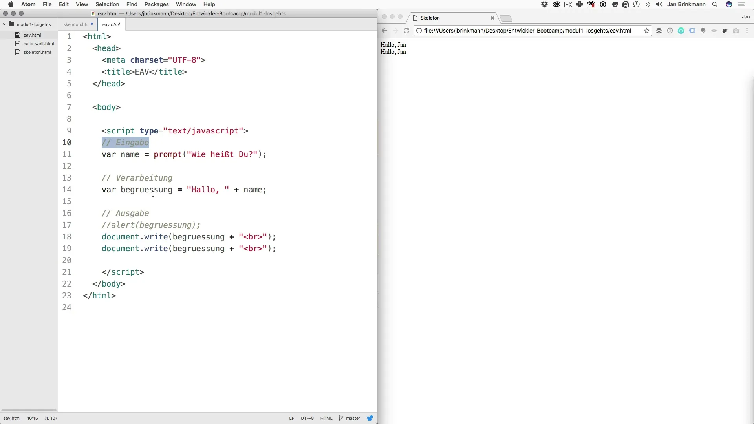Click the blue tag extension icon
The height and width of the screenshot is (424, 754).
[692, 31]
